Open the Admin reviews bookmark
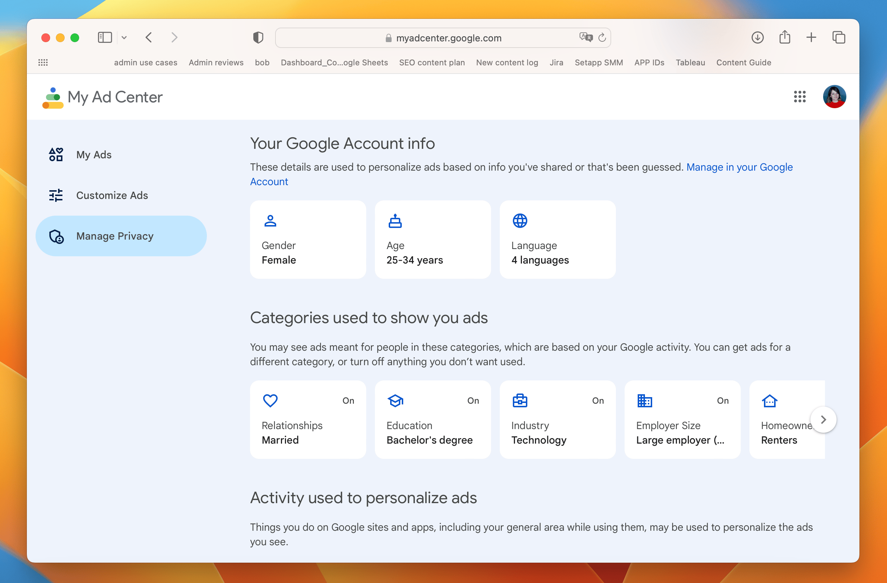The image size is (887, 583). pos(216,63)
